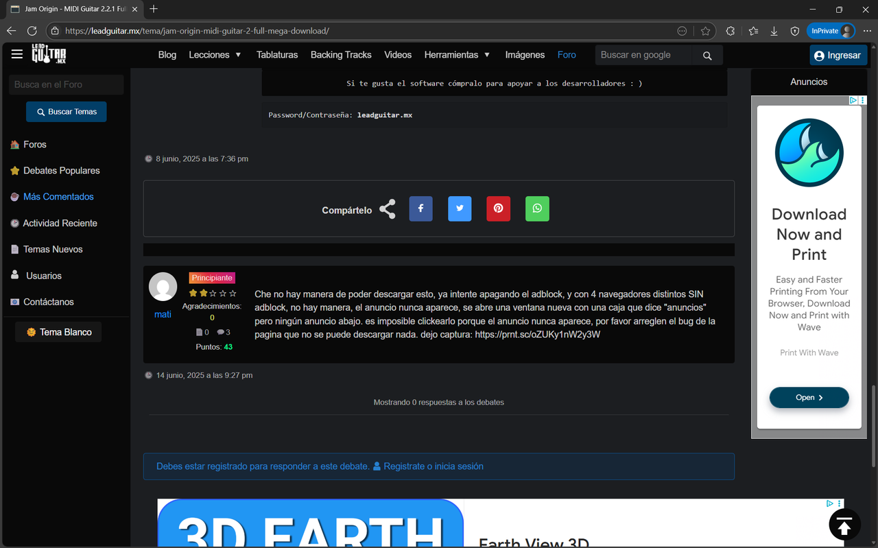Toggle the Tema Blanco light theme
Screen dimensions: 878x548
[58, 332]
